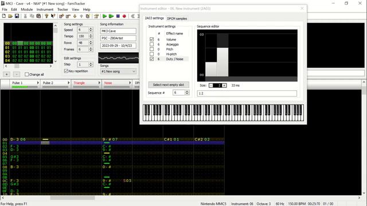Decrease sequence size with minus button
The height and width of the screenshot is (206, 367).
point(211,85)
